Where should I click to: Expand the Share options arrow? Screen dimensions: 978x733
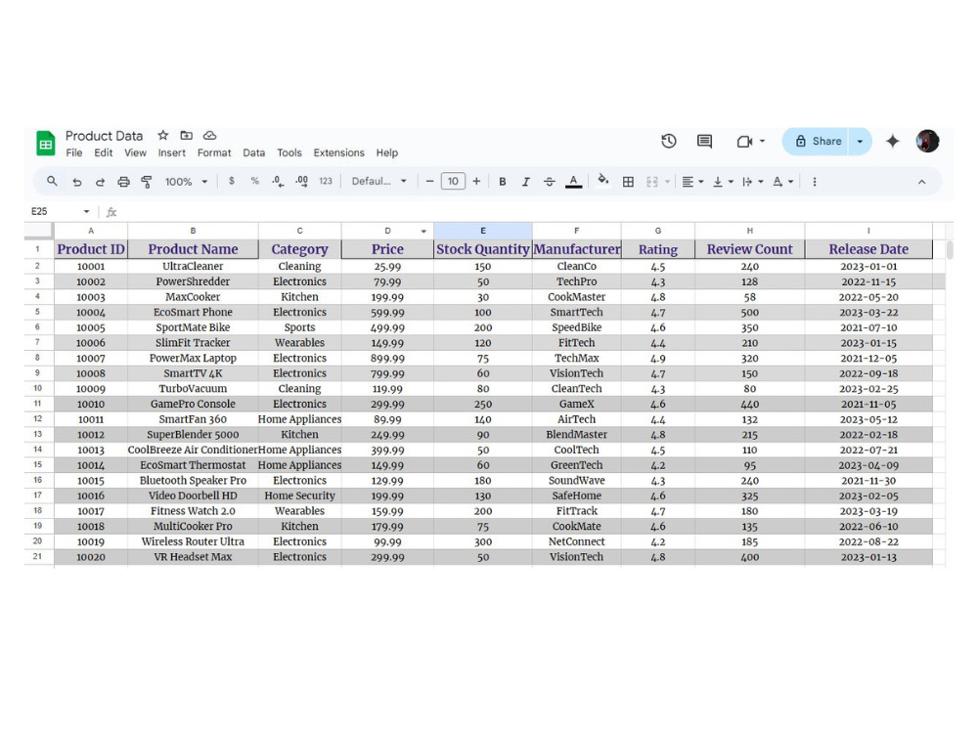click(860, 142)
